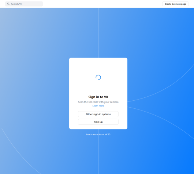Click the loading spinner in sign-in card

click(98, 77)
